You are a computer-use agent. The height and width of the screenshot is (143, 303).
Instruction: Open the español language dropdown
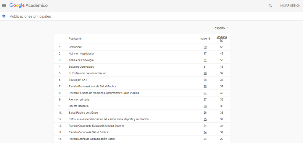coord(221,28)
